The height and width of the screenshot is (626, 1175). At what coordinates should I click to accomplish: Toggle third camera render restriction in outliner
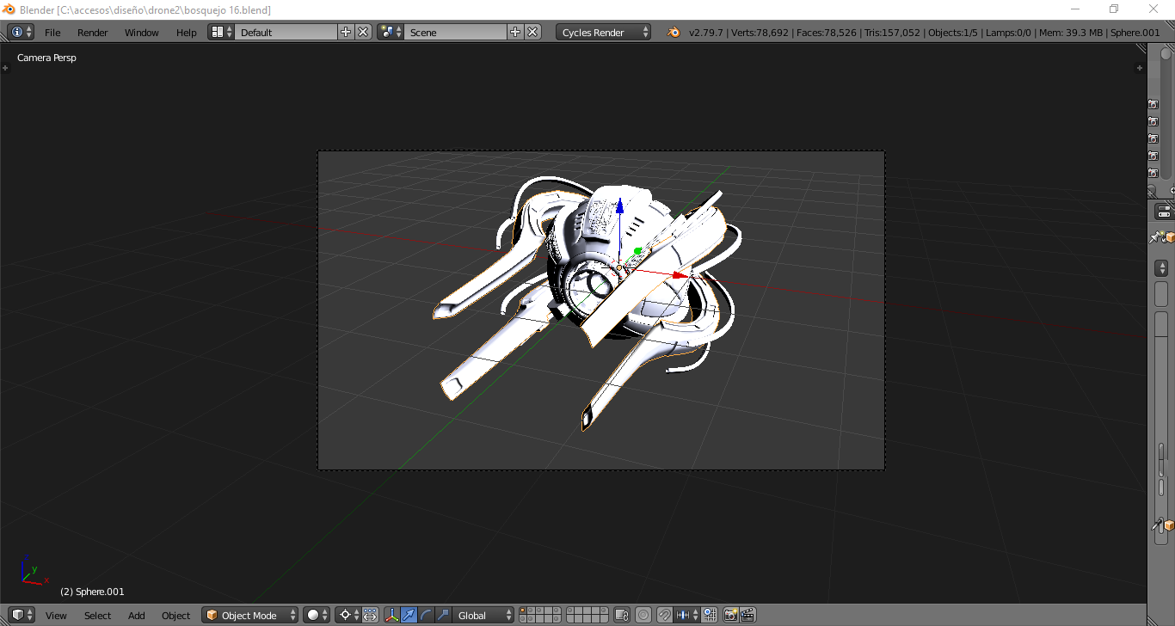point(1153,138)
